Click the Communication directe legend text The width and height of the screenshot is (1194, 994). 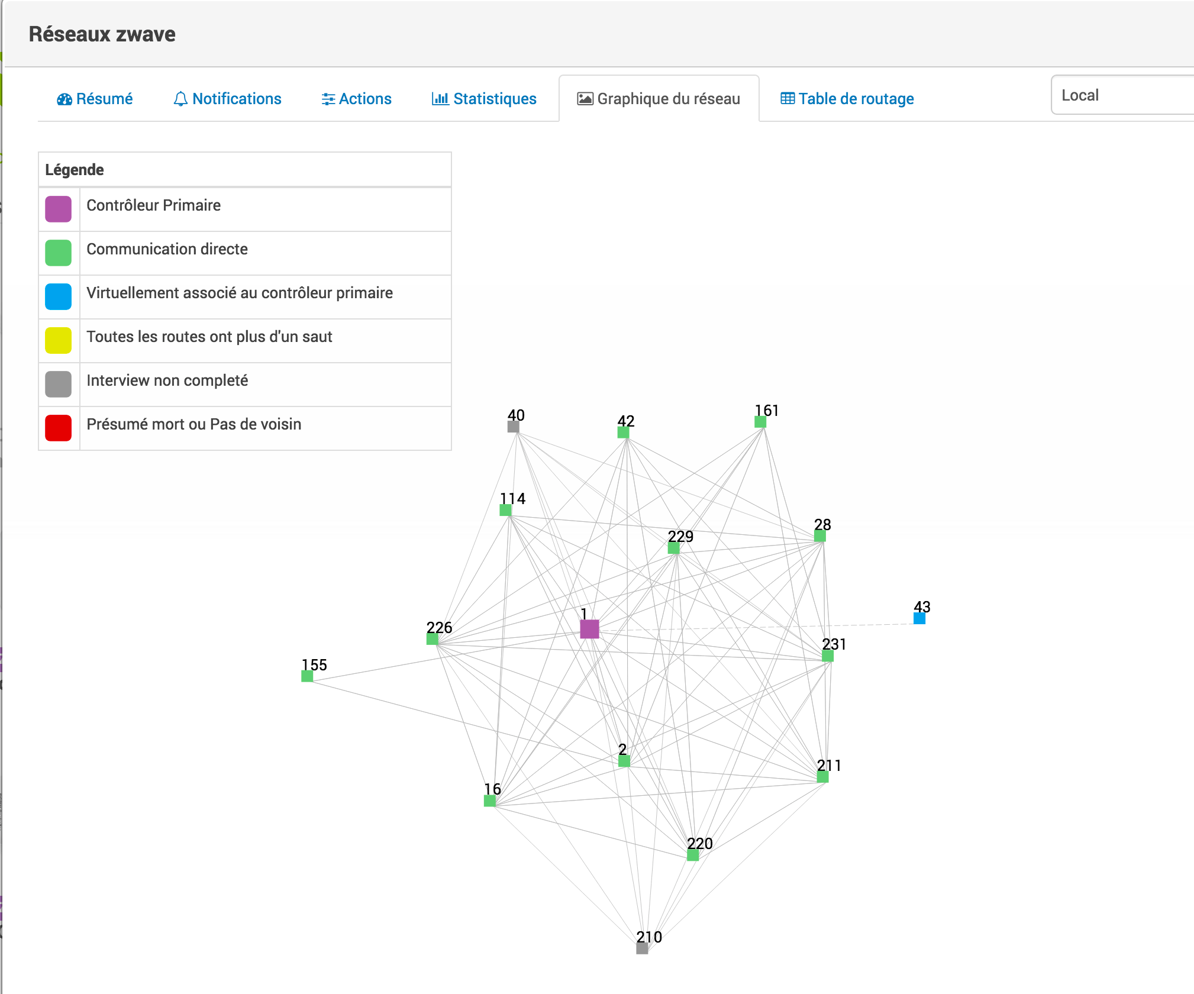pyautogui.click(x=167, y=249)
